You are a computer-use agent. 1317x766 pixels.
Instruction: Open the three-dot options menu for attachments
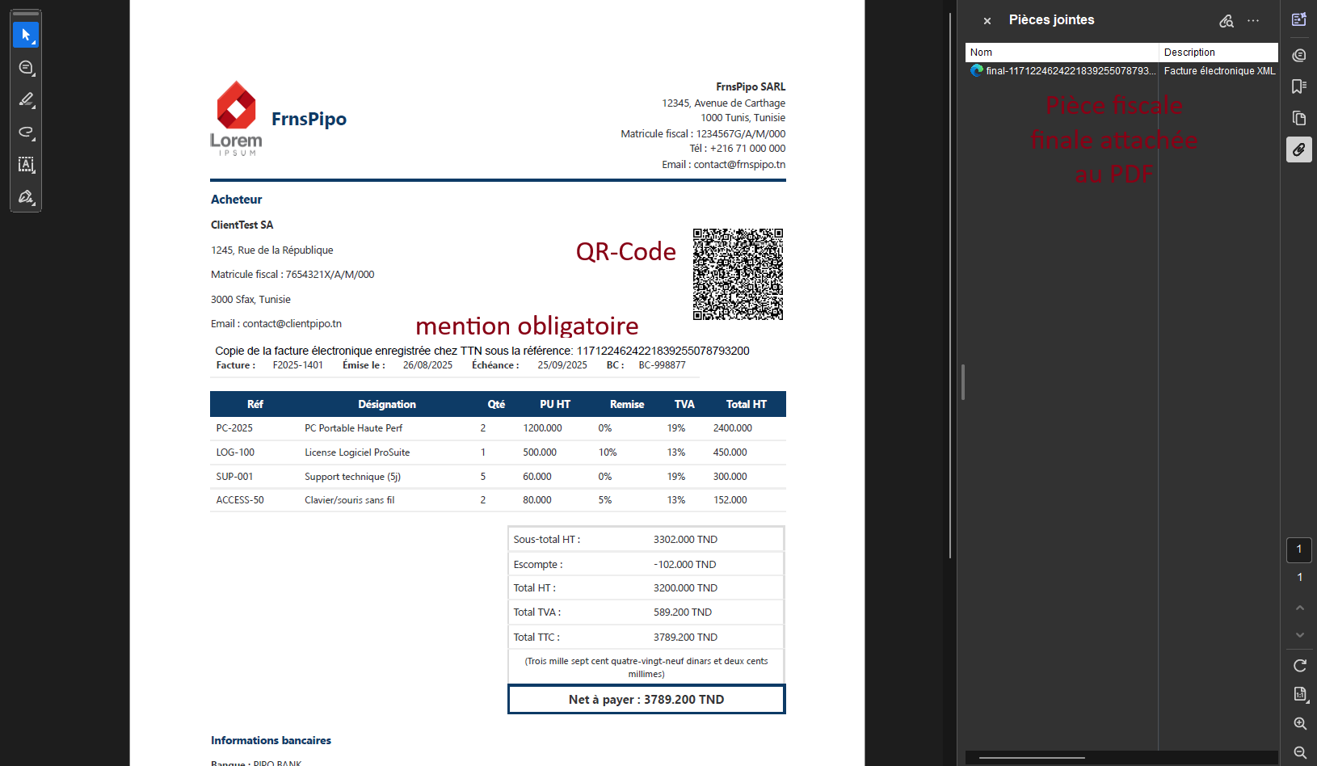point(1253,21)
